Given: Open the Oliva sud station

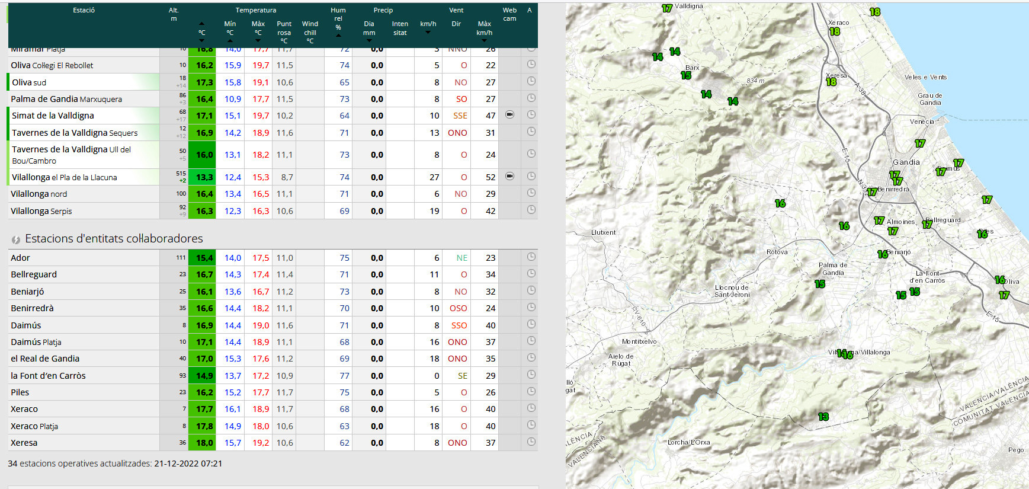Looking at the screenshot, I should click(29, 82).
